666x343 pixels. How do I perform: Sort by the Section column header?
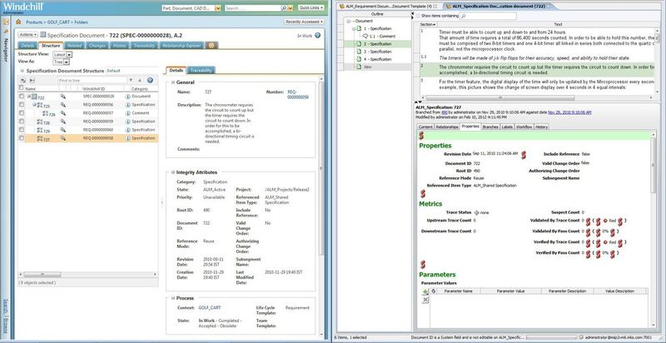pos(428,24)
